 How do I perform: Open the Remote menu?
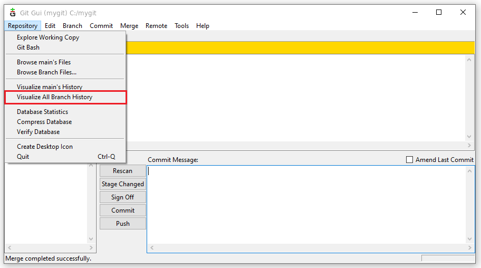pos(157,26)
